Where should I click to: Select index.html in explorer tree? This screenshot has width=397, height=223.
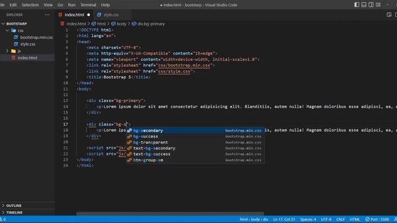pyautogui.click(x=27, y=58)
